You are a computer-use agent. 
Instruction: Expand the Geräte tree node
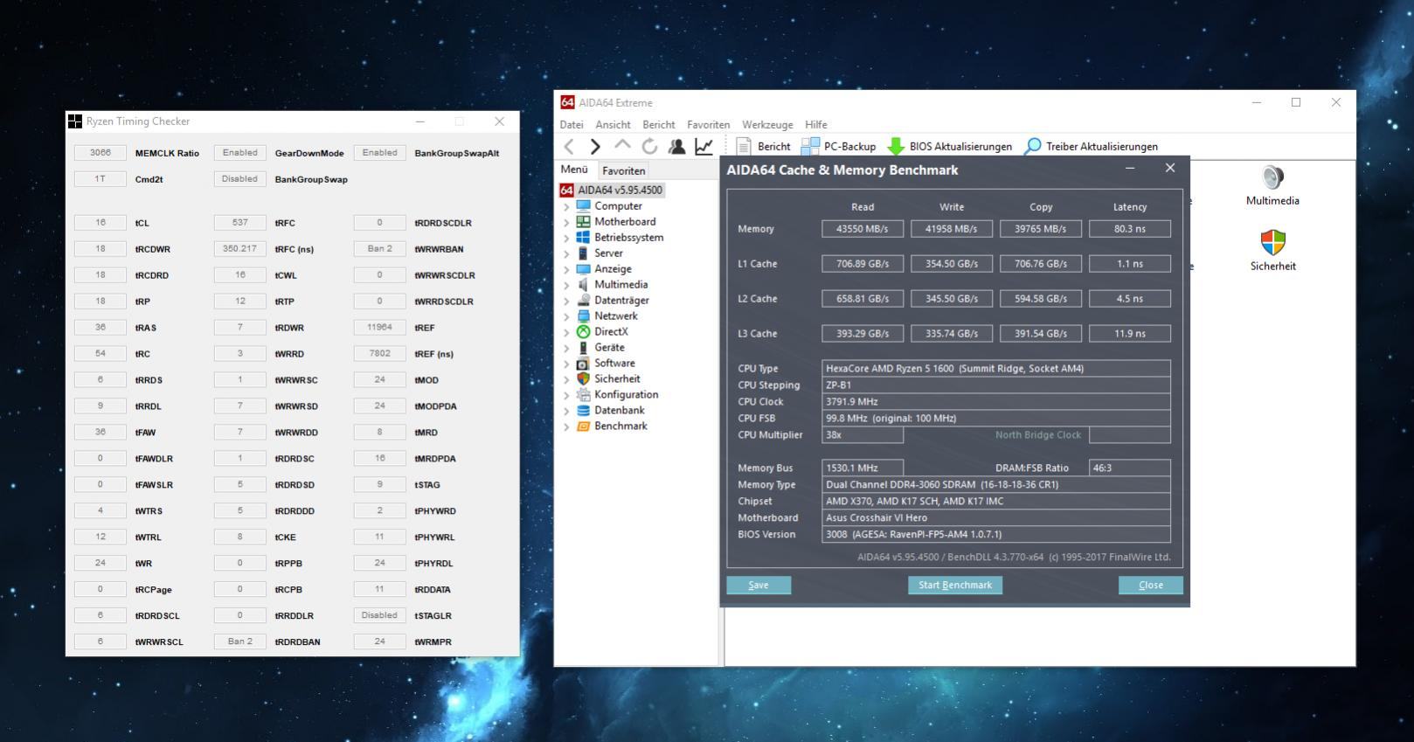pyautogui.click(x=566, y=349)
